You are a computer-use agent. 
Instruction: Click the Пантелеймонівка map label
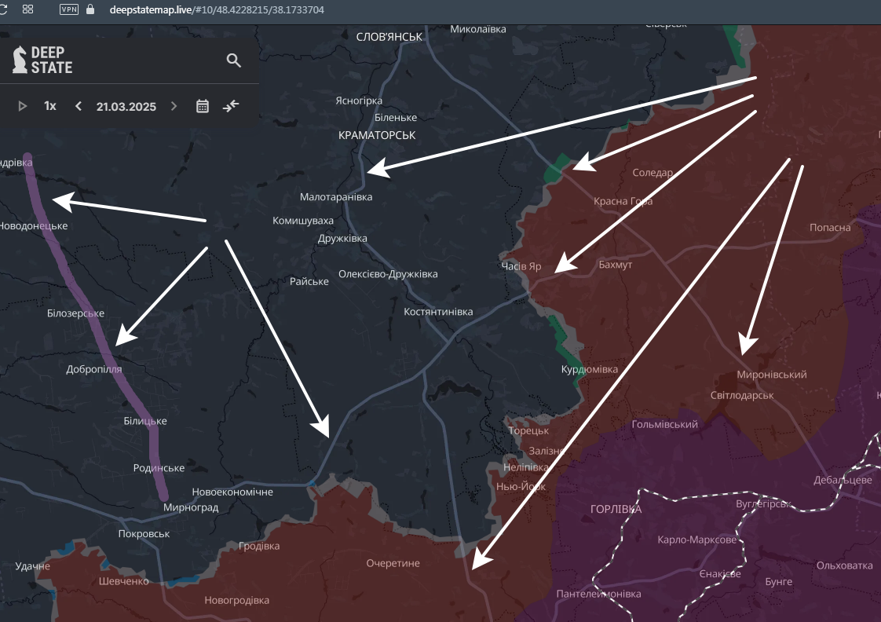click(x=598, y=594)
